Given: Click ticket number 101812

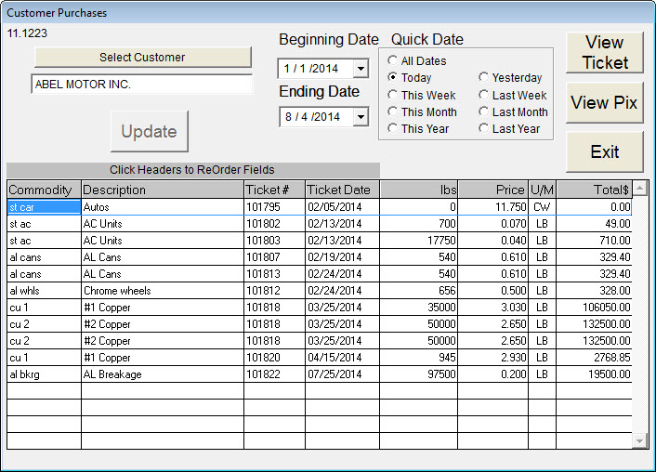Looking at the screenshot, I should tap(274, 291).
